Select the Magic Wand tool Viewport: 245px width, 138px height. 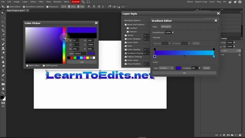(x=3, y=26)
